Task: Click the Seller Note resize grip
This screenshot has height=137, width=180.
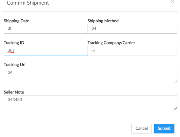Action: click(175, 108)
